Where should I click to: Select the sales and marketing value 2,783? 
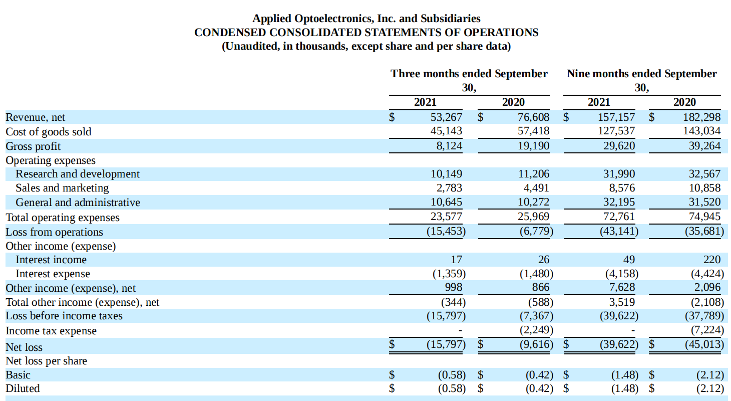point(449,188)
